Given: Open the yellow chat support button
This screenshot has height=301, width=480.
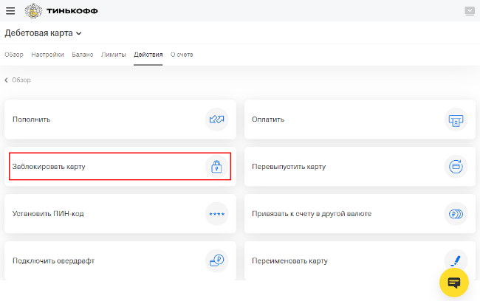Looking at the screenshot, I should click(454, 283).
